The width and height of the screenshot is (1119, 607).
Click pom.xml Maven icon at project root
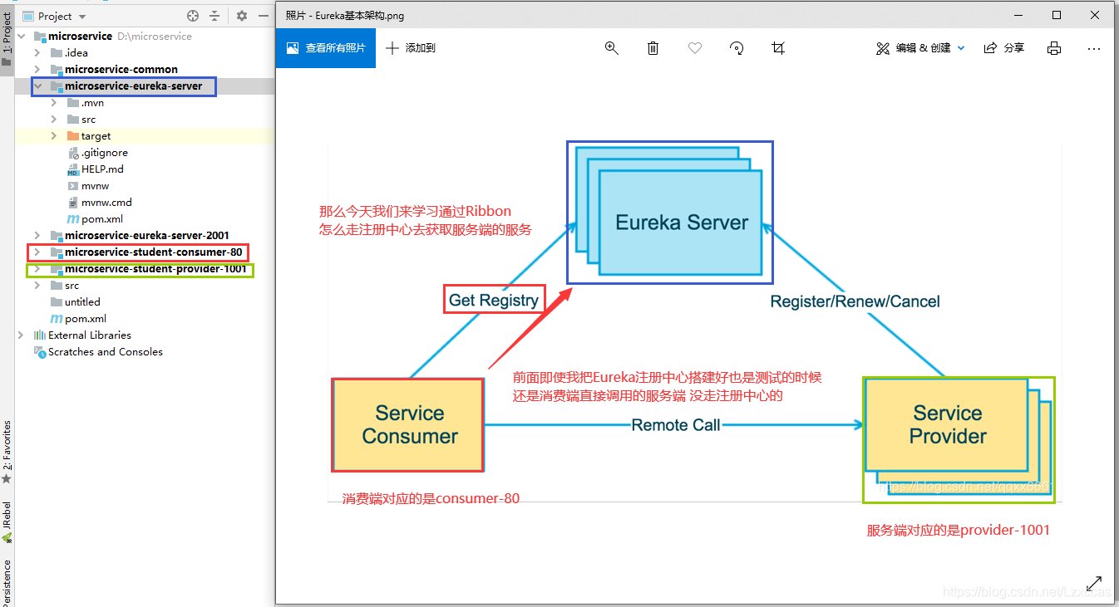point(57,319)
